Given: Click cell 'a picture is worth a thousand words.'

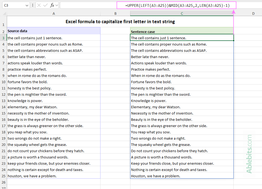Looking at the screenshot, I should (x=54, y=157).
